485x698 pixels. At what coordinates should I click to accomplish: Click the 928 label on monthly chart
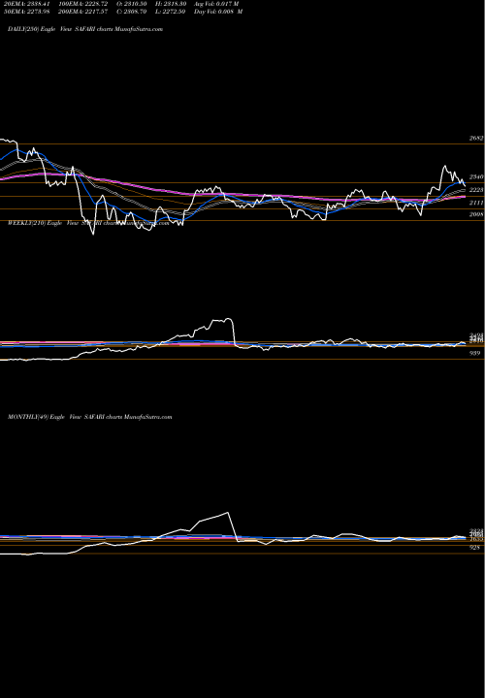point(475,548)
